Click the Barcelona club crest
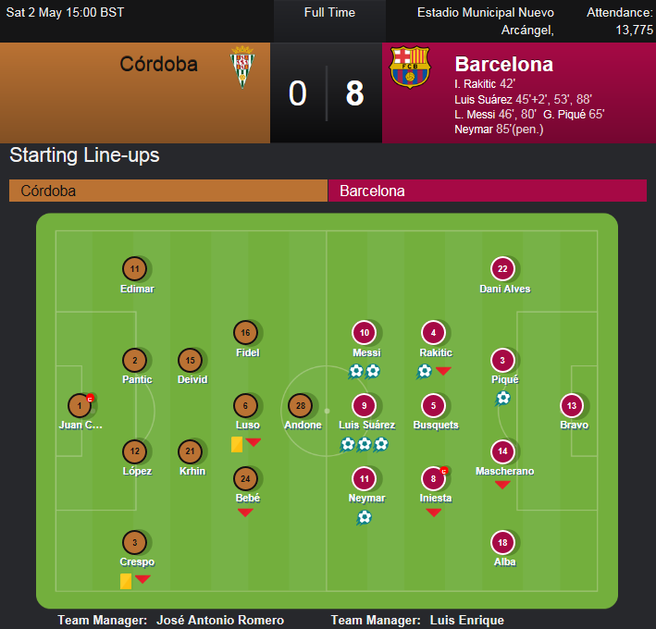Viewport: 656px width, 629px height. pyautogui.click(x=410, y=67)
